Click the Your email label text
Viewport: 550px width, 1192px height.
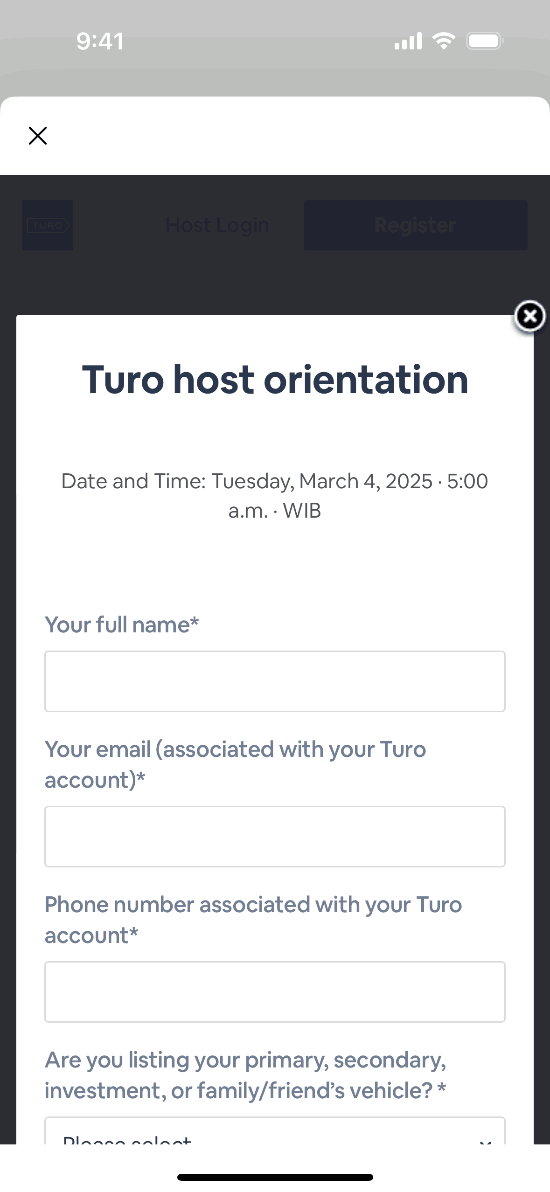coord(235,764)
